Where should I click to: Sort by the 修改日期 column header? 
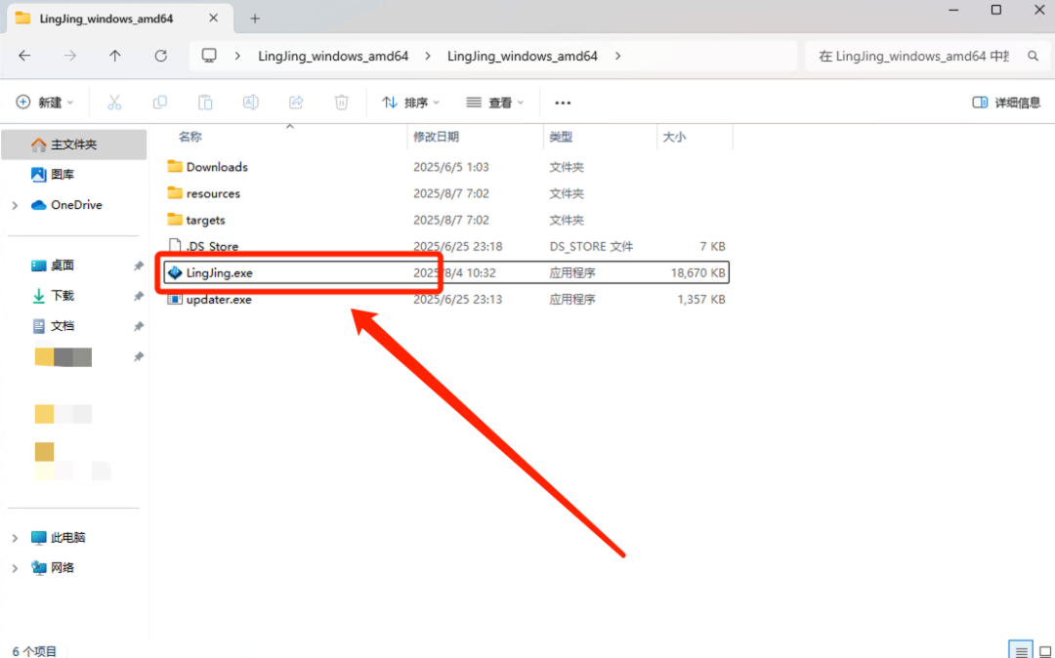436,137
